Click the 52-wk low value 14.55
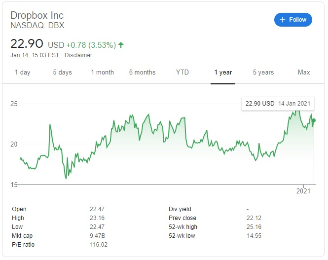This screenshot has height=260, width=328. (x=254, y=236)
